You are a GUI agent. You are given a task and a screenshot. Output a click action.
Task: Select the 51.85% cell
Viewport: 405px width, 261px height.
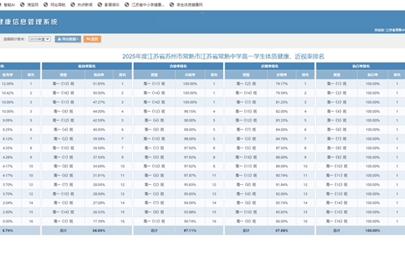pos(99,84)
